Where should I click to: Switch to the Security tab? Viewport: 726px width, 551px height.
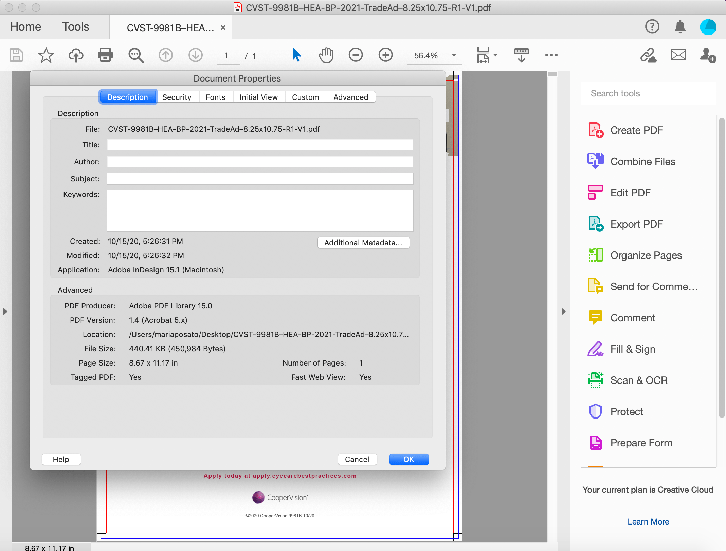[177, 97]
